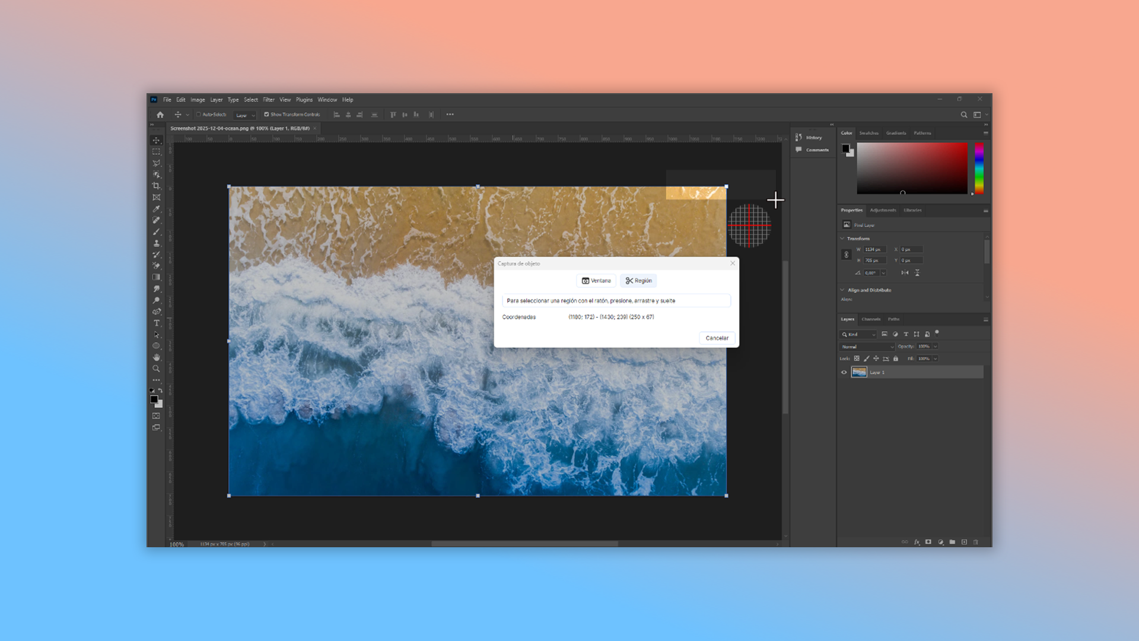Select the Zoom tool in toolbar
This screenshot has height=641, width=1139.
click(x=157, y=369)
